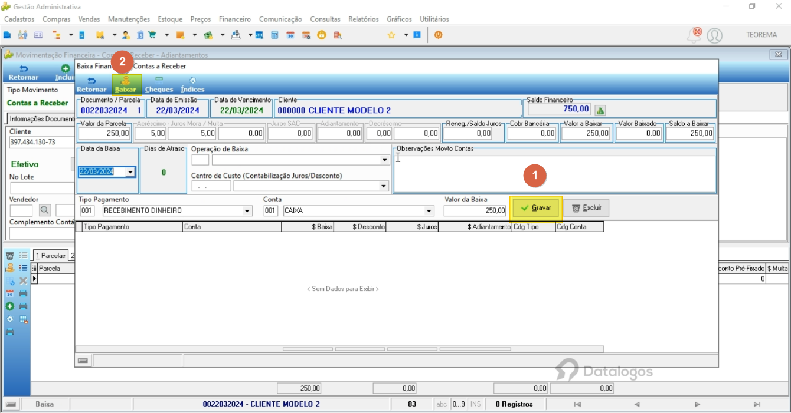This screenshot has width=791, height=413.
Task: Go to the first record with the status bar arrow
Action: 577,404
